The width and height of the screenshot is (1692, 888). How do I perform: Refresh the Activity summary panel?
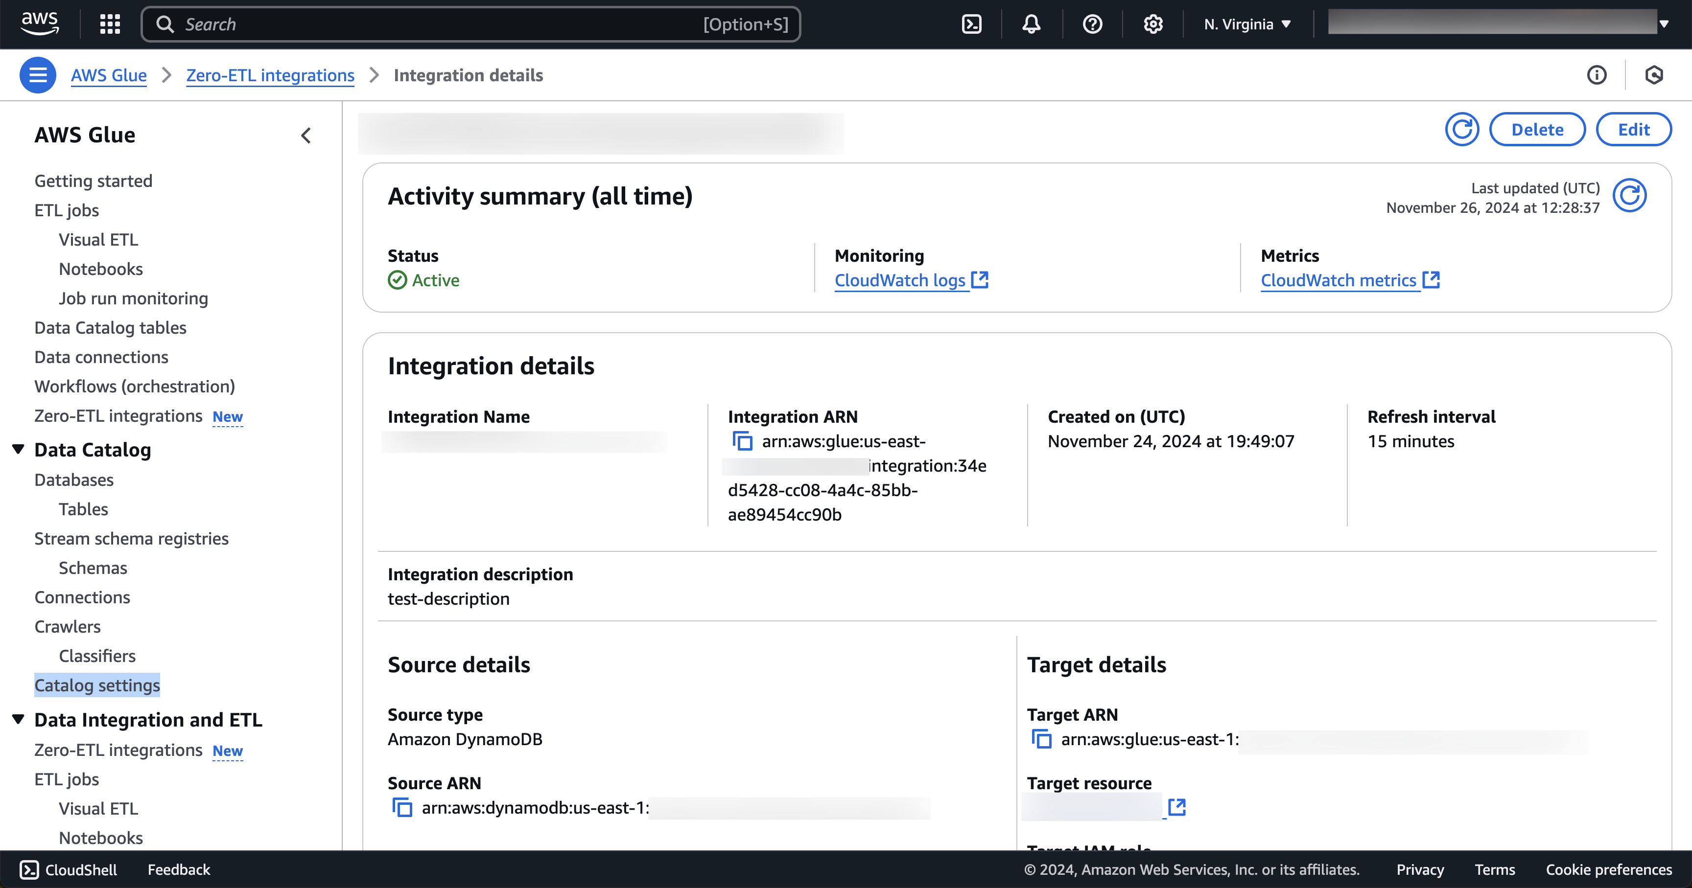point(1630,196)
